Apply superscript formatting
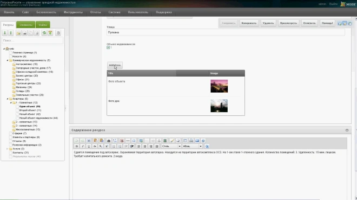This screenshot has width=357, height=200. click(x=107, y=146)
